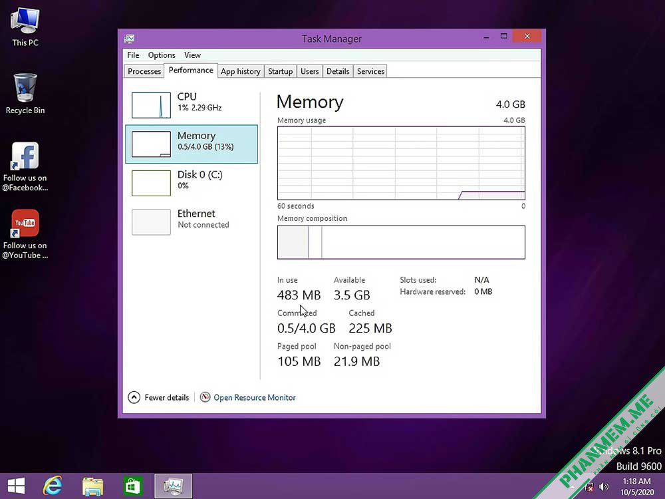Open File Explorer from taskbar
Image resolution: width=665 pixels, height=499 pixels.
tap(92, 486)
